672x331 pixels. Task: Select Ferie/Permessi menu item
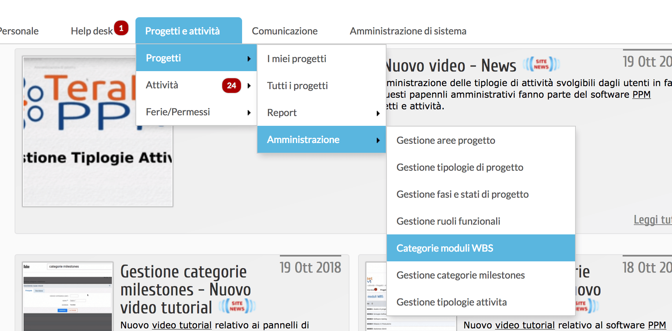coord(196,112)
